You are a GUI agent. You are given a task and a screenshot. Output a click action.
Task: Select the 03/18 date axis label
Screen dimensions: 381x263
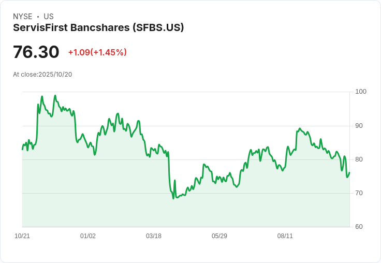[154, 236]
